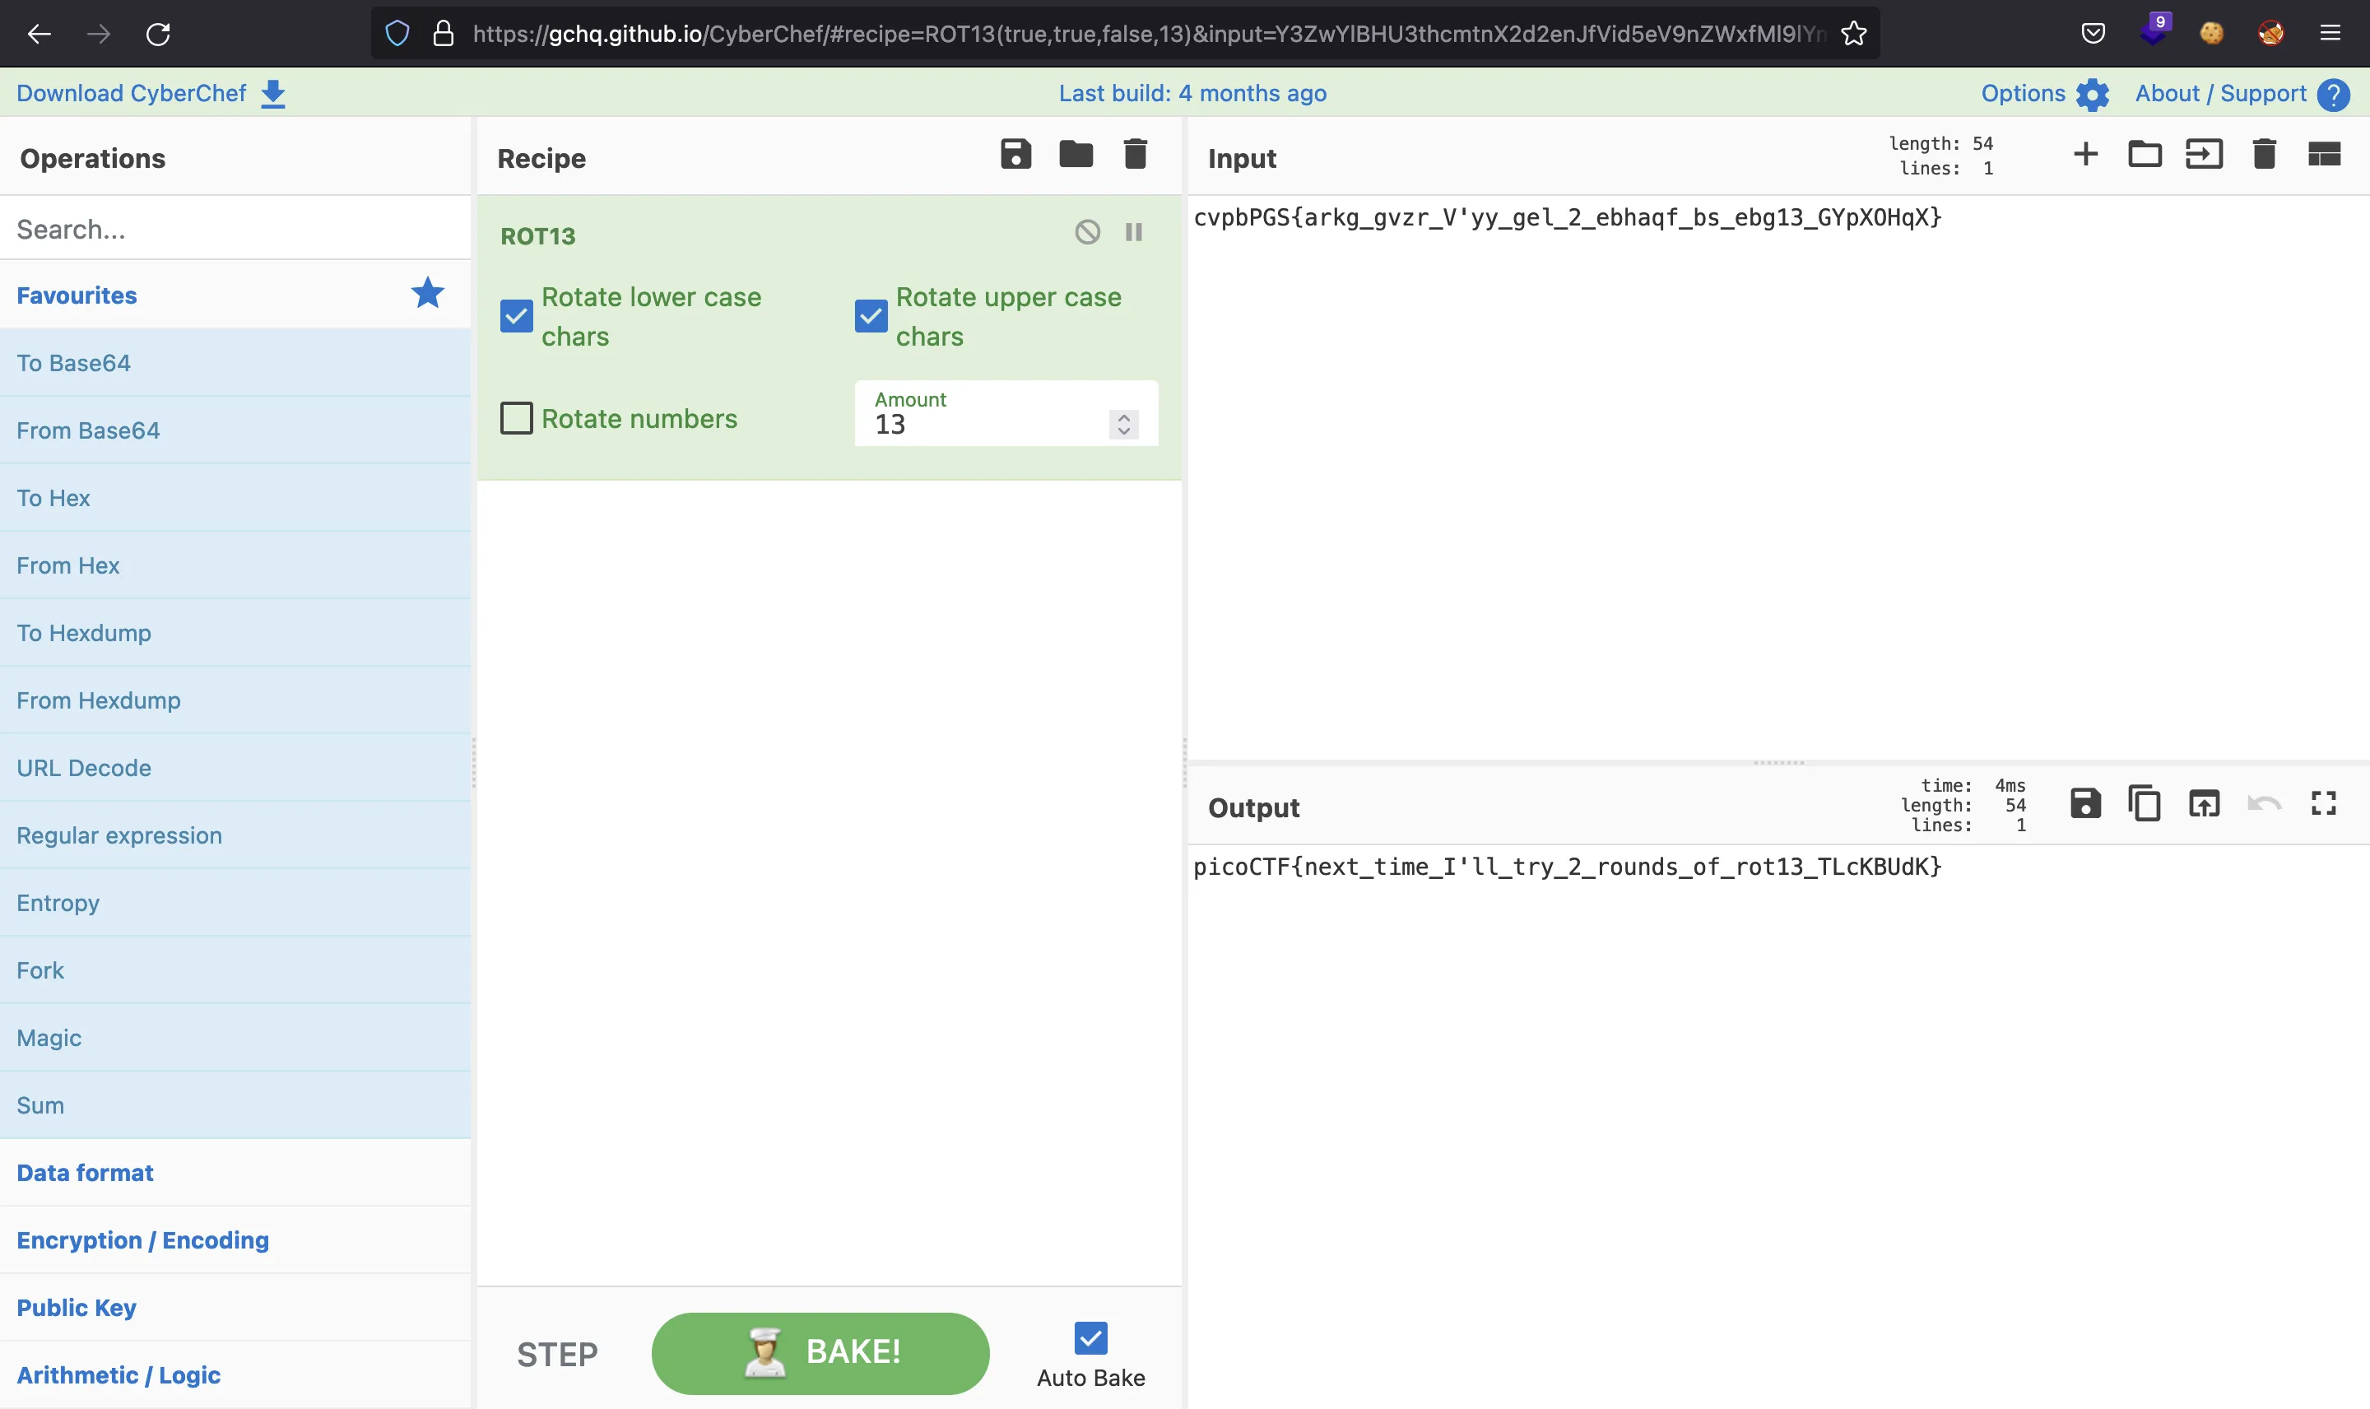Image resolution: width=2370 pixels, height=1409 pixels.
Task: Toggle the Favourites star icon
Action: (427, 293)
